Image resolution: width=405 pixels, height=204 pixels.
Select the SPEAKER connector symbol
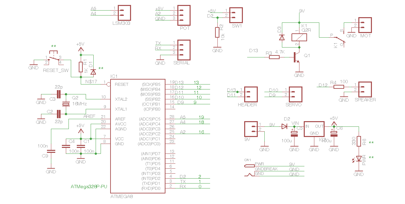(366, 89)
